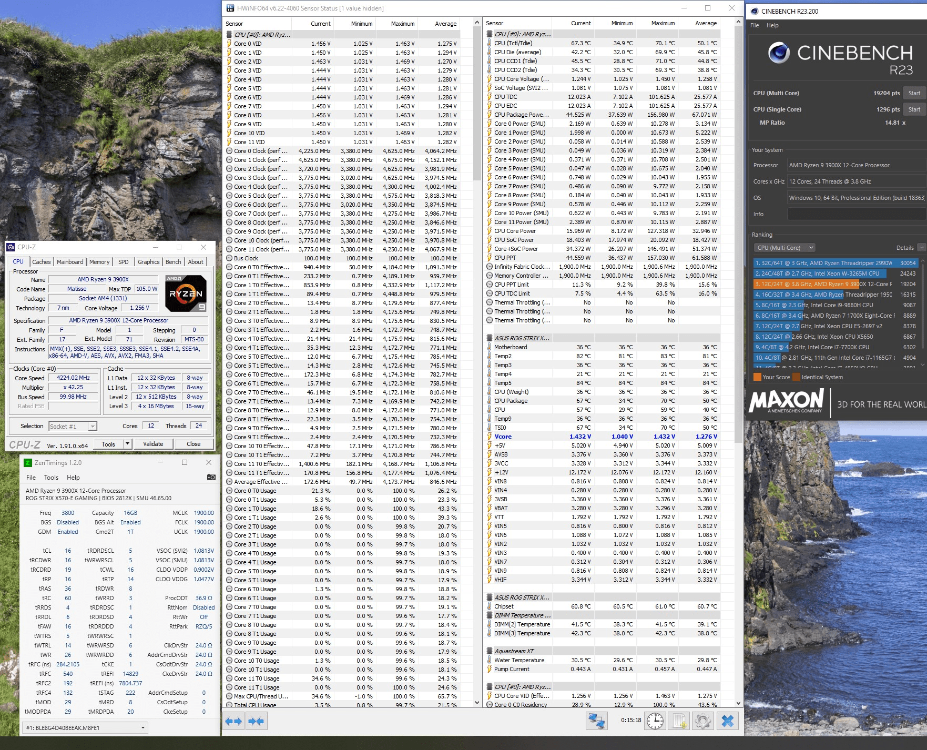Select the Core i7-7700K ranking entry
The height and width of the screenshot is (750, 927).
[836, 347]
